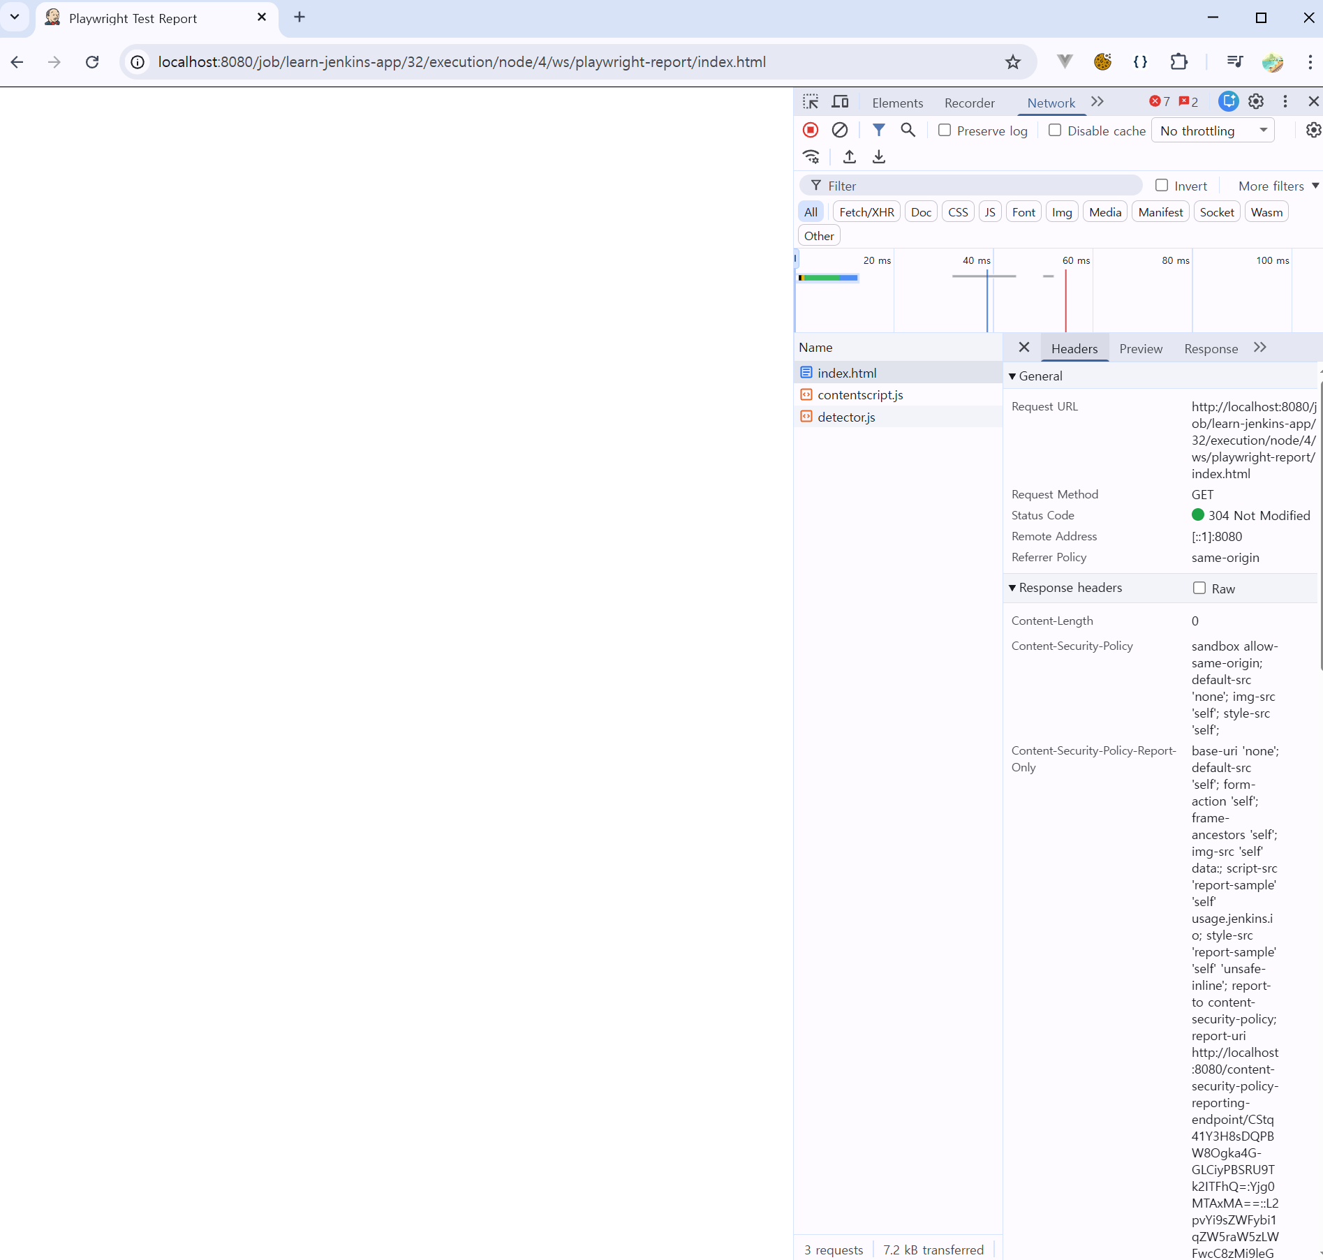Screen dimensions: 1323x1260
Task: Export HAR file download icon
Action: (879, 156)
